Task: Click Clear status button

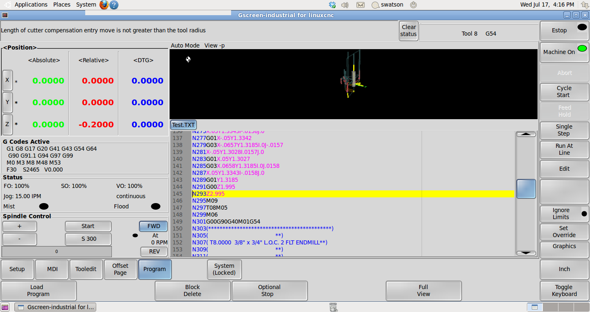Action: tap(408, 31)
